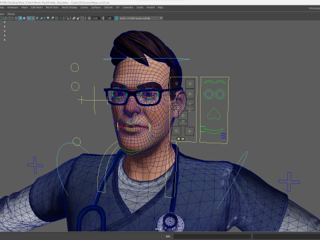
Task: Select left green eyebrow control in face panel
Action: click(x=209, y=82)
